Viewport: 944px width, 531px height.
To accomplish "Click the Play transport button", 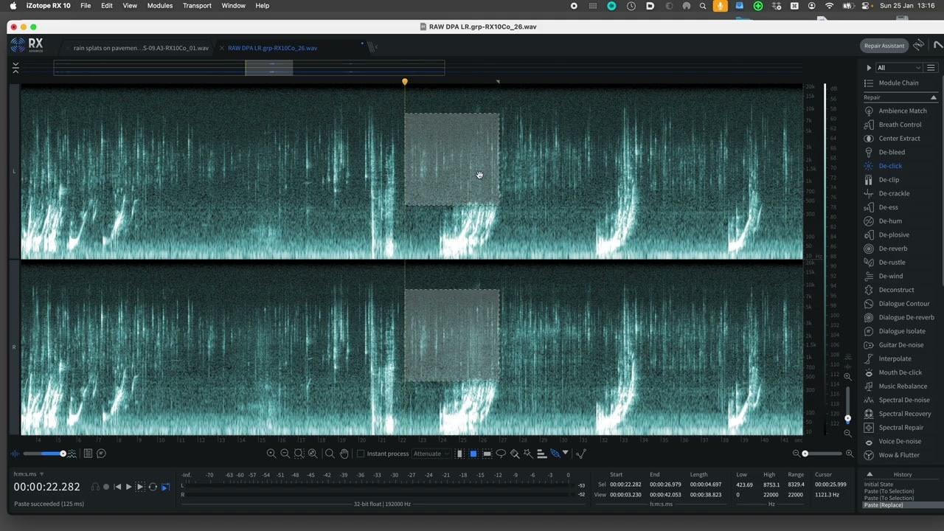I will [x=128, y=487].
